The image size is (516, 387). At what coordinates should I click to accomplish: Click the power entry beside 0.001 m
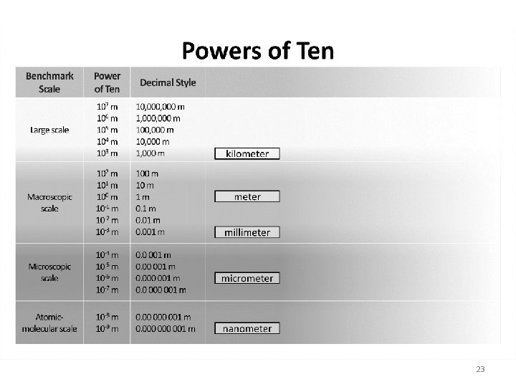[107, 232]
